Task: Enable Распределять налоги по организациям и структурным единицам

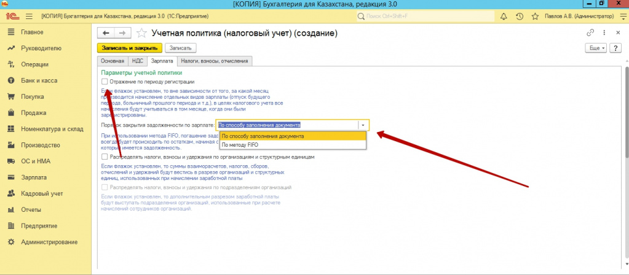Action: coord(105,157)
